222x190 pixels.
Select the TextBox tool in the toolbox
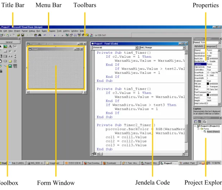point(15,46)
